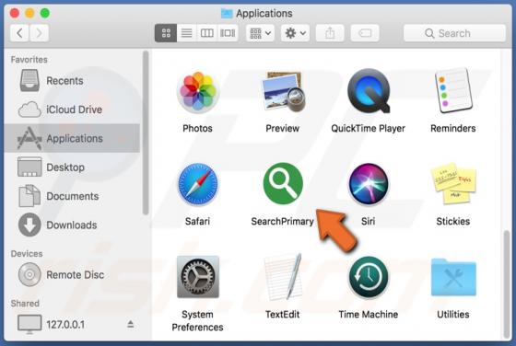
Task: Select Applications in the sidebar
Action: point(73,138)
